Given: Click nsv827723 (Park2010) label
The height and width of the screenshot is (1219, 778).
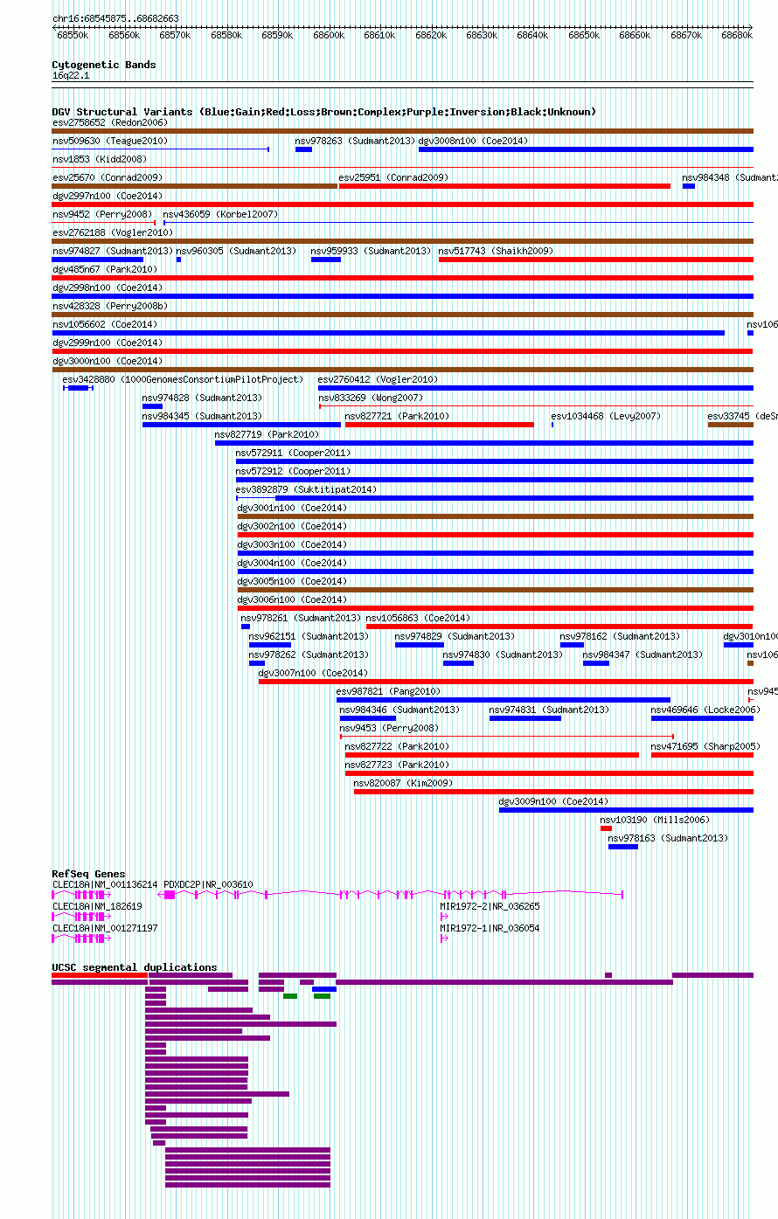Looking at the screenshot, I should pyautogui.click(x=397, y=765).
